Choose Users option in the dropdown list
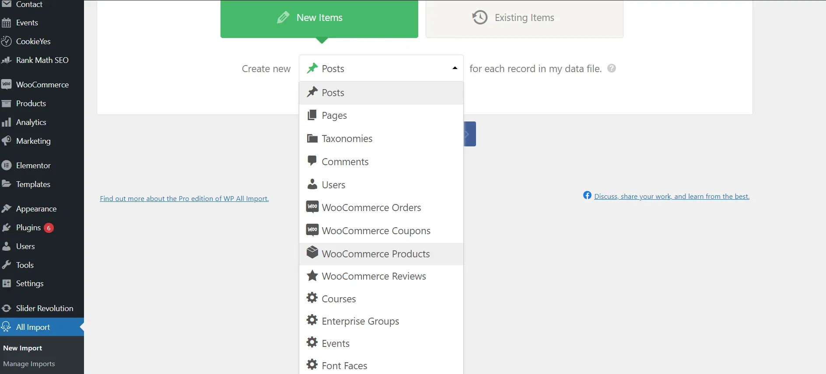The height and width of the screenshot is (374, 826). 381,185
